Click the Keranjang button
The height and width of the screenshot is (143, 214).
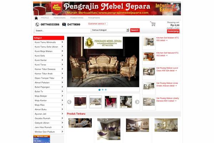pyautogui.click(x=173, y=31)
